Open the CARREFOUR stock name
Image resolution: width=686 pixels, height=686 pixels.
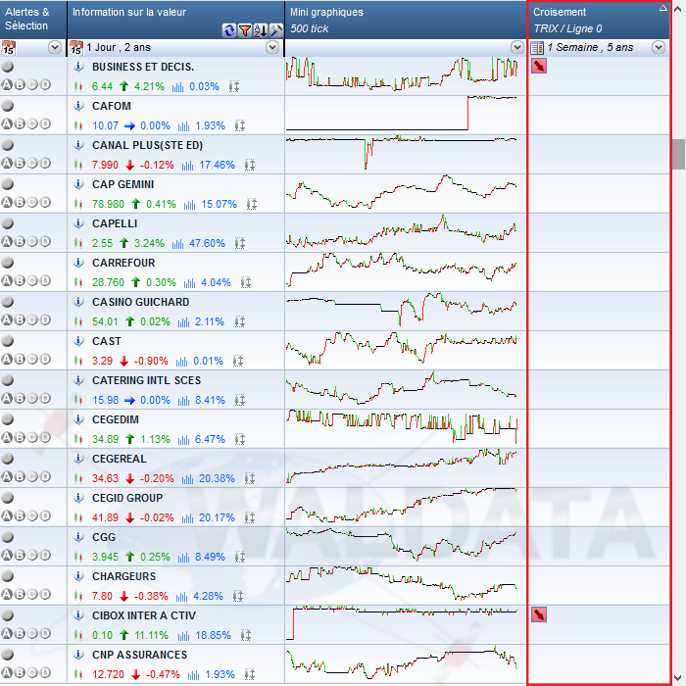pyautogui.click(x=123, y=263)
